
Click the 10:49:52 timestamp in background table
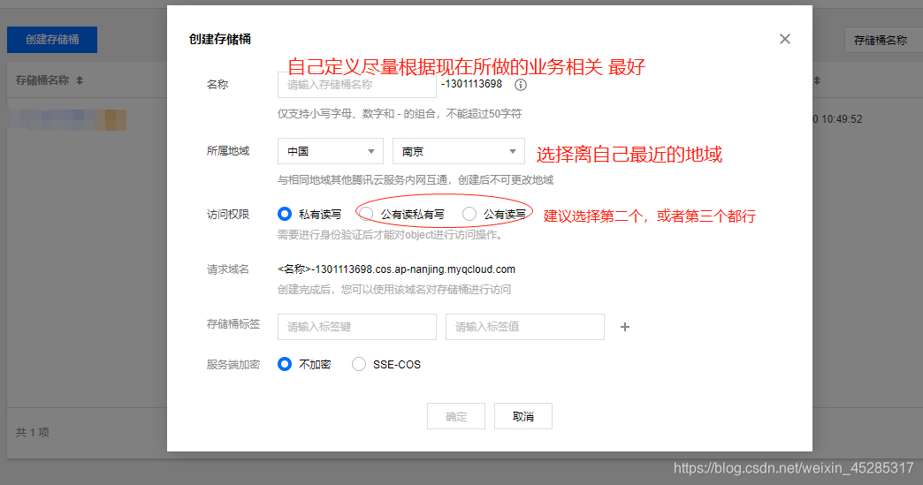(841, 119)
